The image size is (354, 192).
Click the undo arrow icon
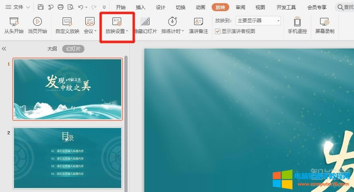click(81, 7)
